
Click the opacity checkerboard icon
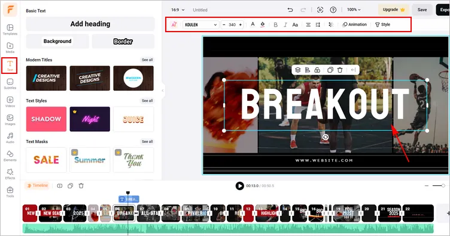tap(331, 25)
